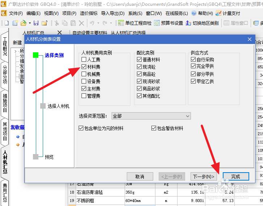
Task: Open the 项目(P) menu
Action: click(x=69, y=13)
